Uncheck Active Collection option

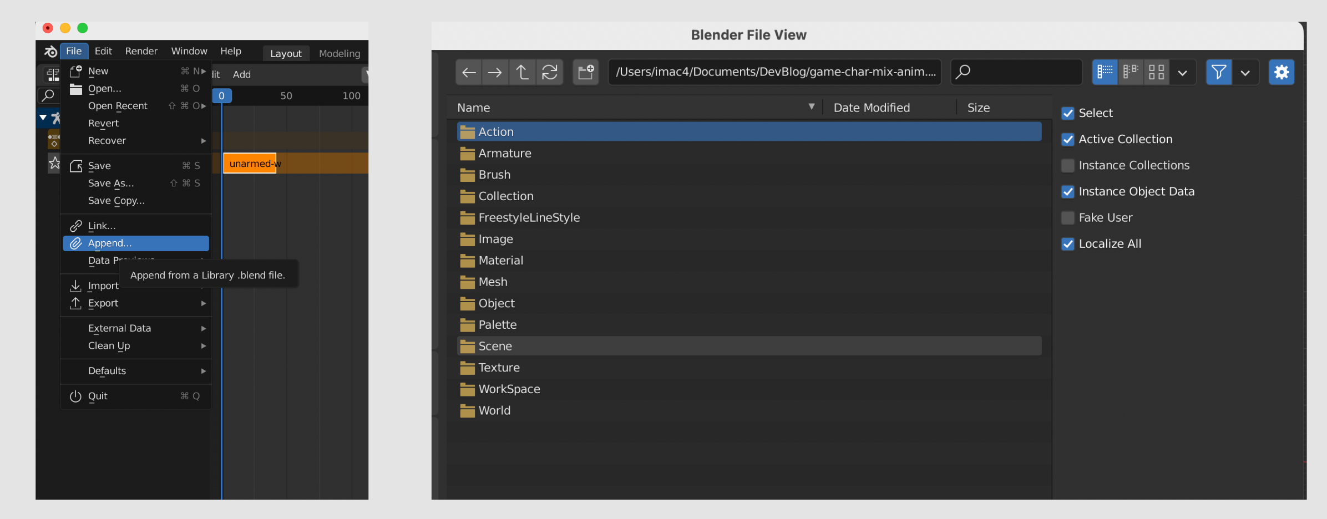tap(1067, 139)
